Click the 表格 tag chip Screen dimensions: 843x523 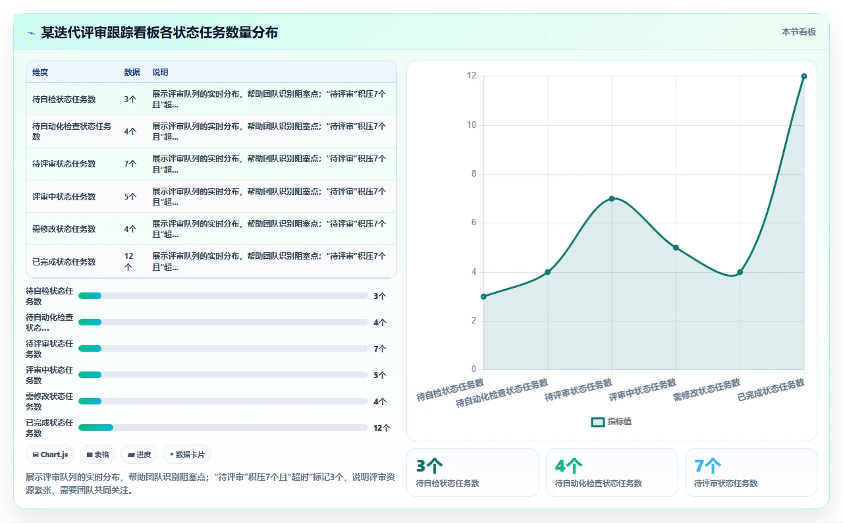(97, 454)
